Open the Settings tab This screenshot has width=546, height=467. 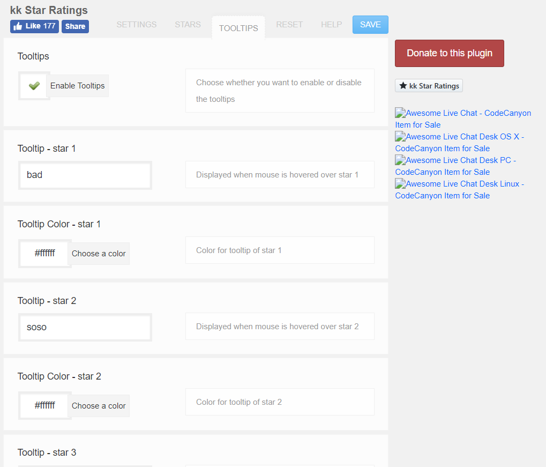[x=137, y=25]
